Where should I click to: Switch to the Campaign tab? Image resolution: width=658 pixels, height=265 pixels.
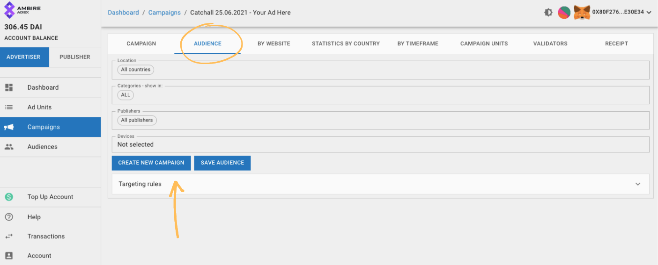coord(141,43)
